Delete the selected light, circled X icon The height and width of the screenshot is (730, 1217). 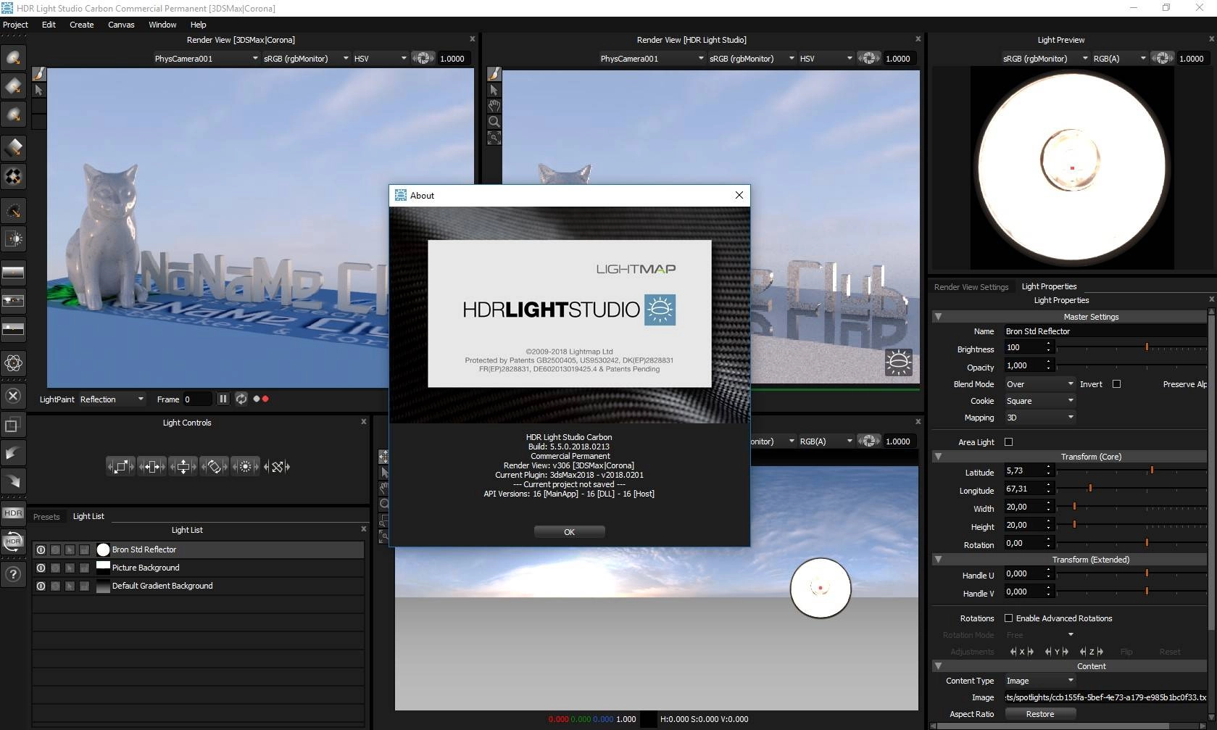13,396
